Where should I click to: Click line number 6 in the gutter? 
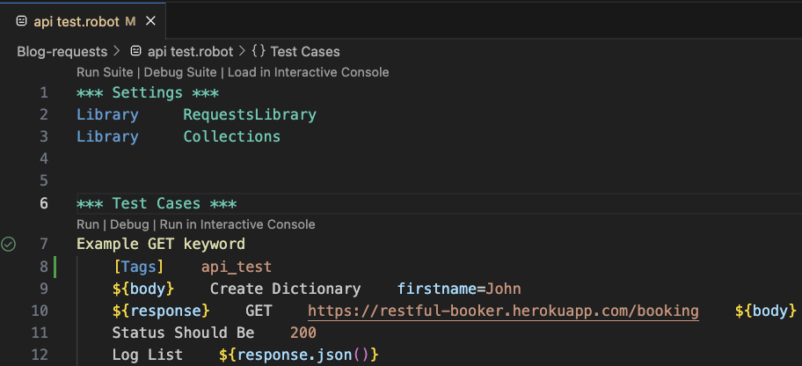click(44, 203)
